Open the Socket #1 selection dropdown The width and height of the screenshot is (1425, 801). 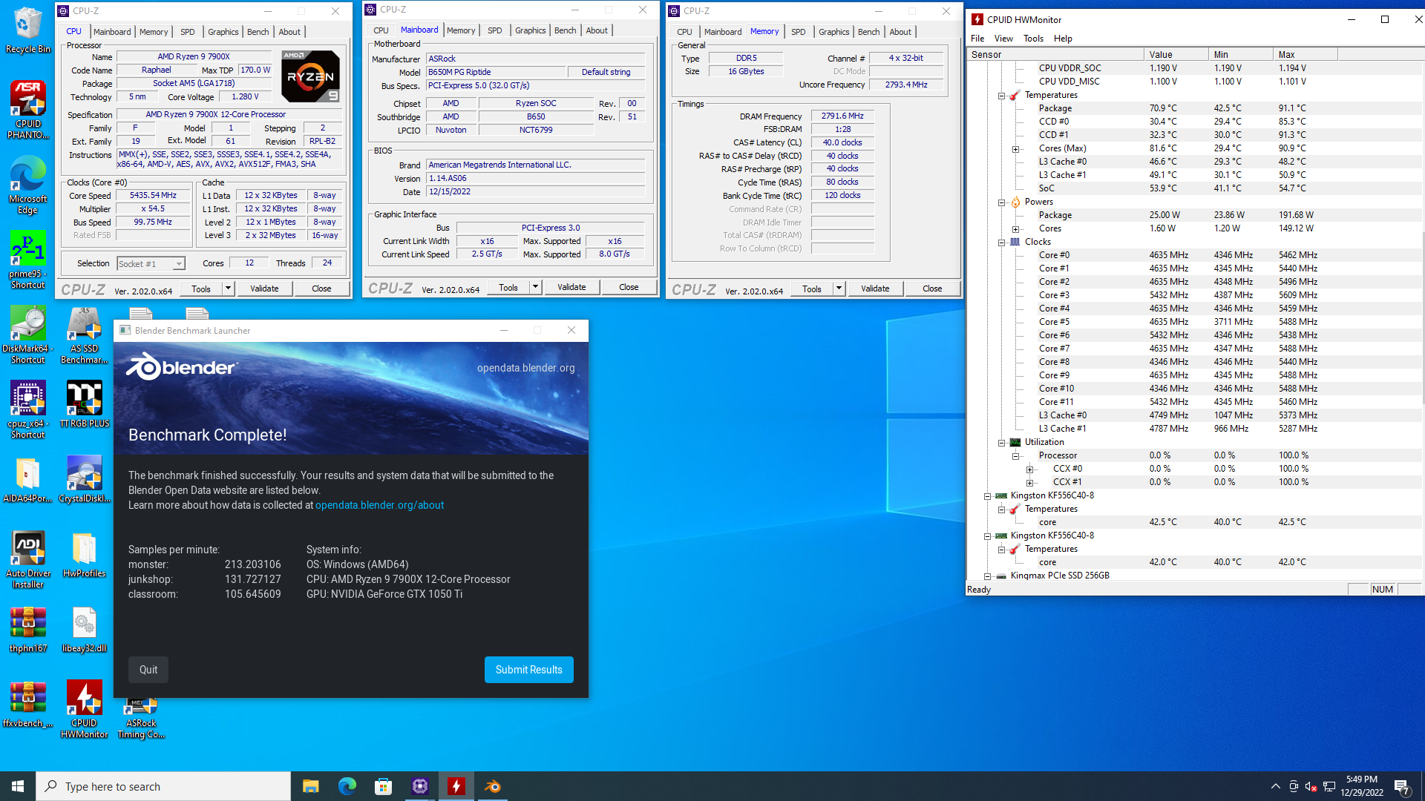tap(179, 264)
